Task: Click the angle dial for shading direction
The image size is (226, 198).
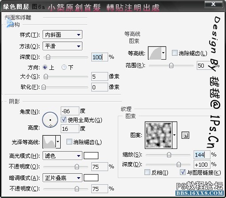Action: pos(50,120)
